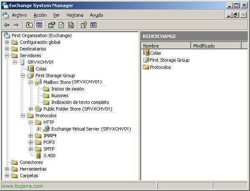Expand the SMTP protocol folder

(30, 149)
